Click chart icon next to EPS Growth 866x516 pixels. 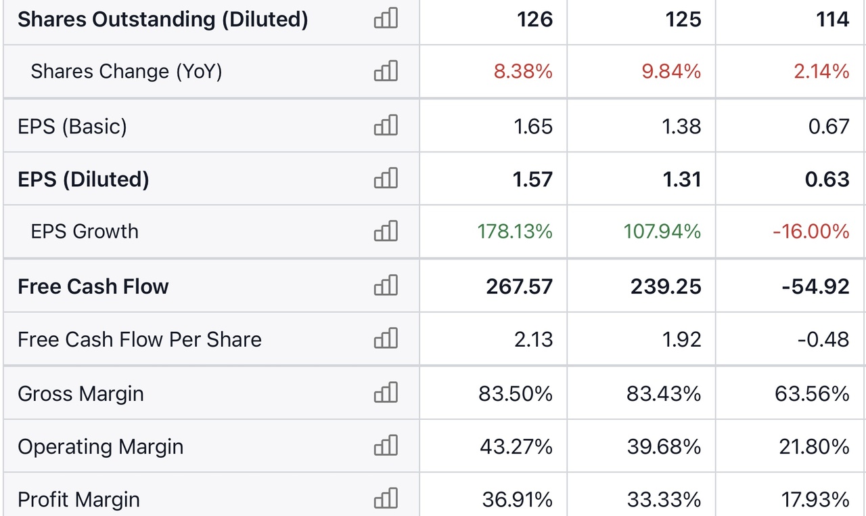pos(386,231)
